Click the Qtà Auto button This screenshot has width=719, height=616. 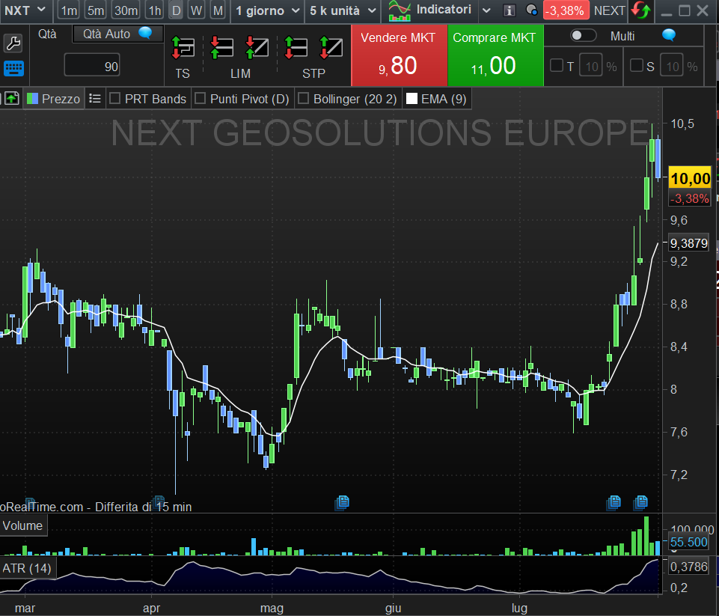117,34
